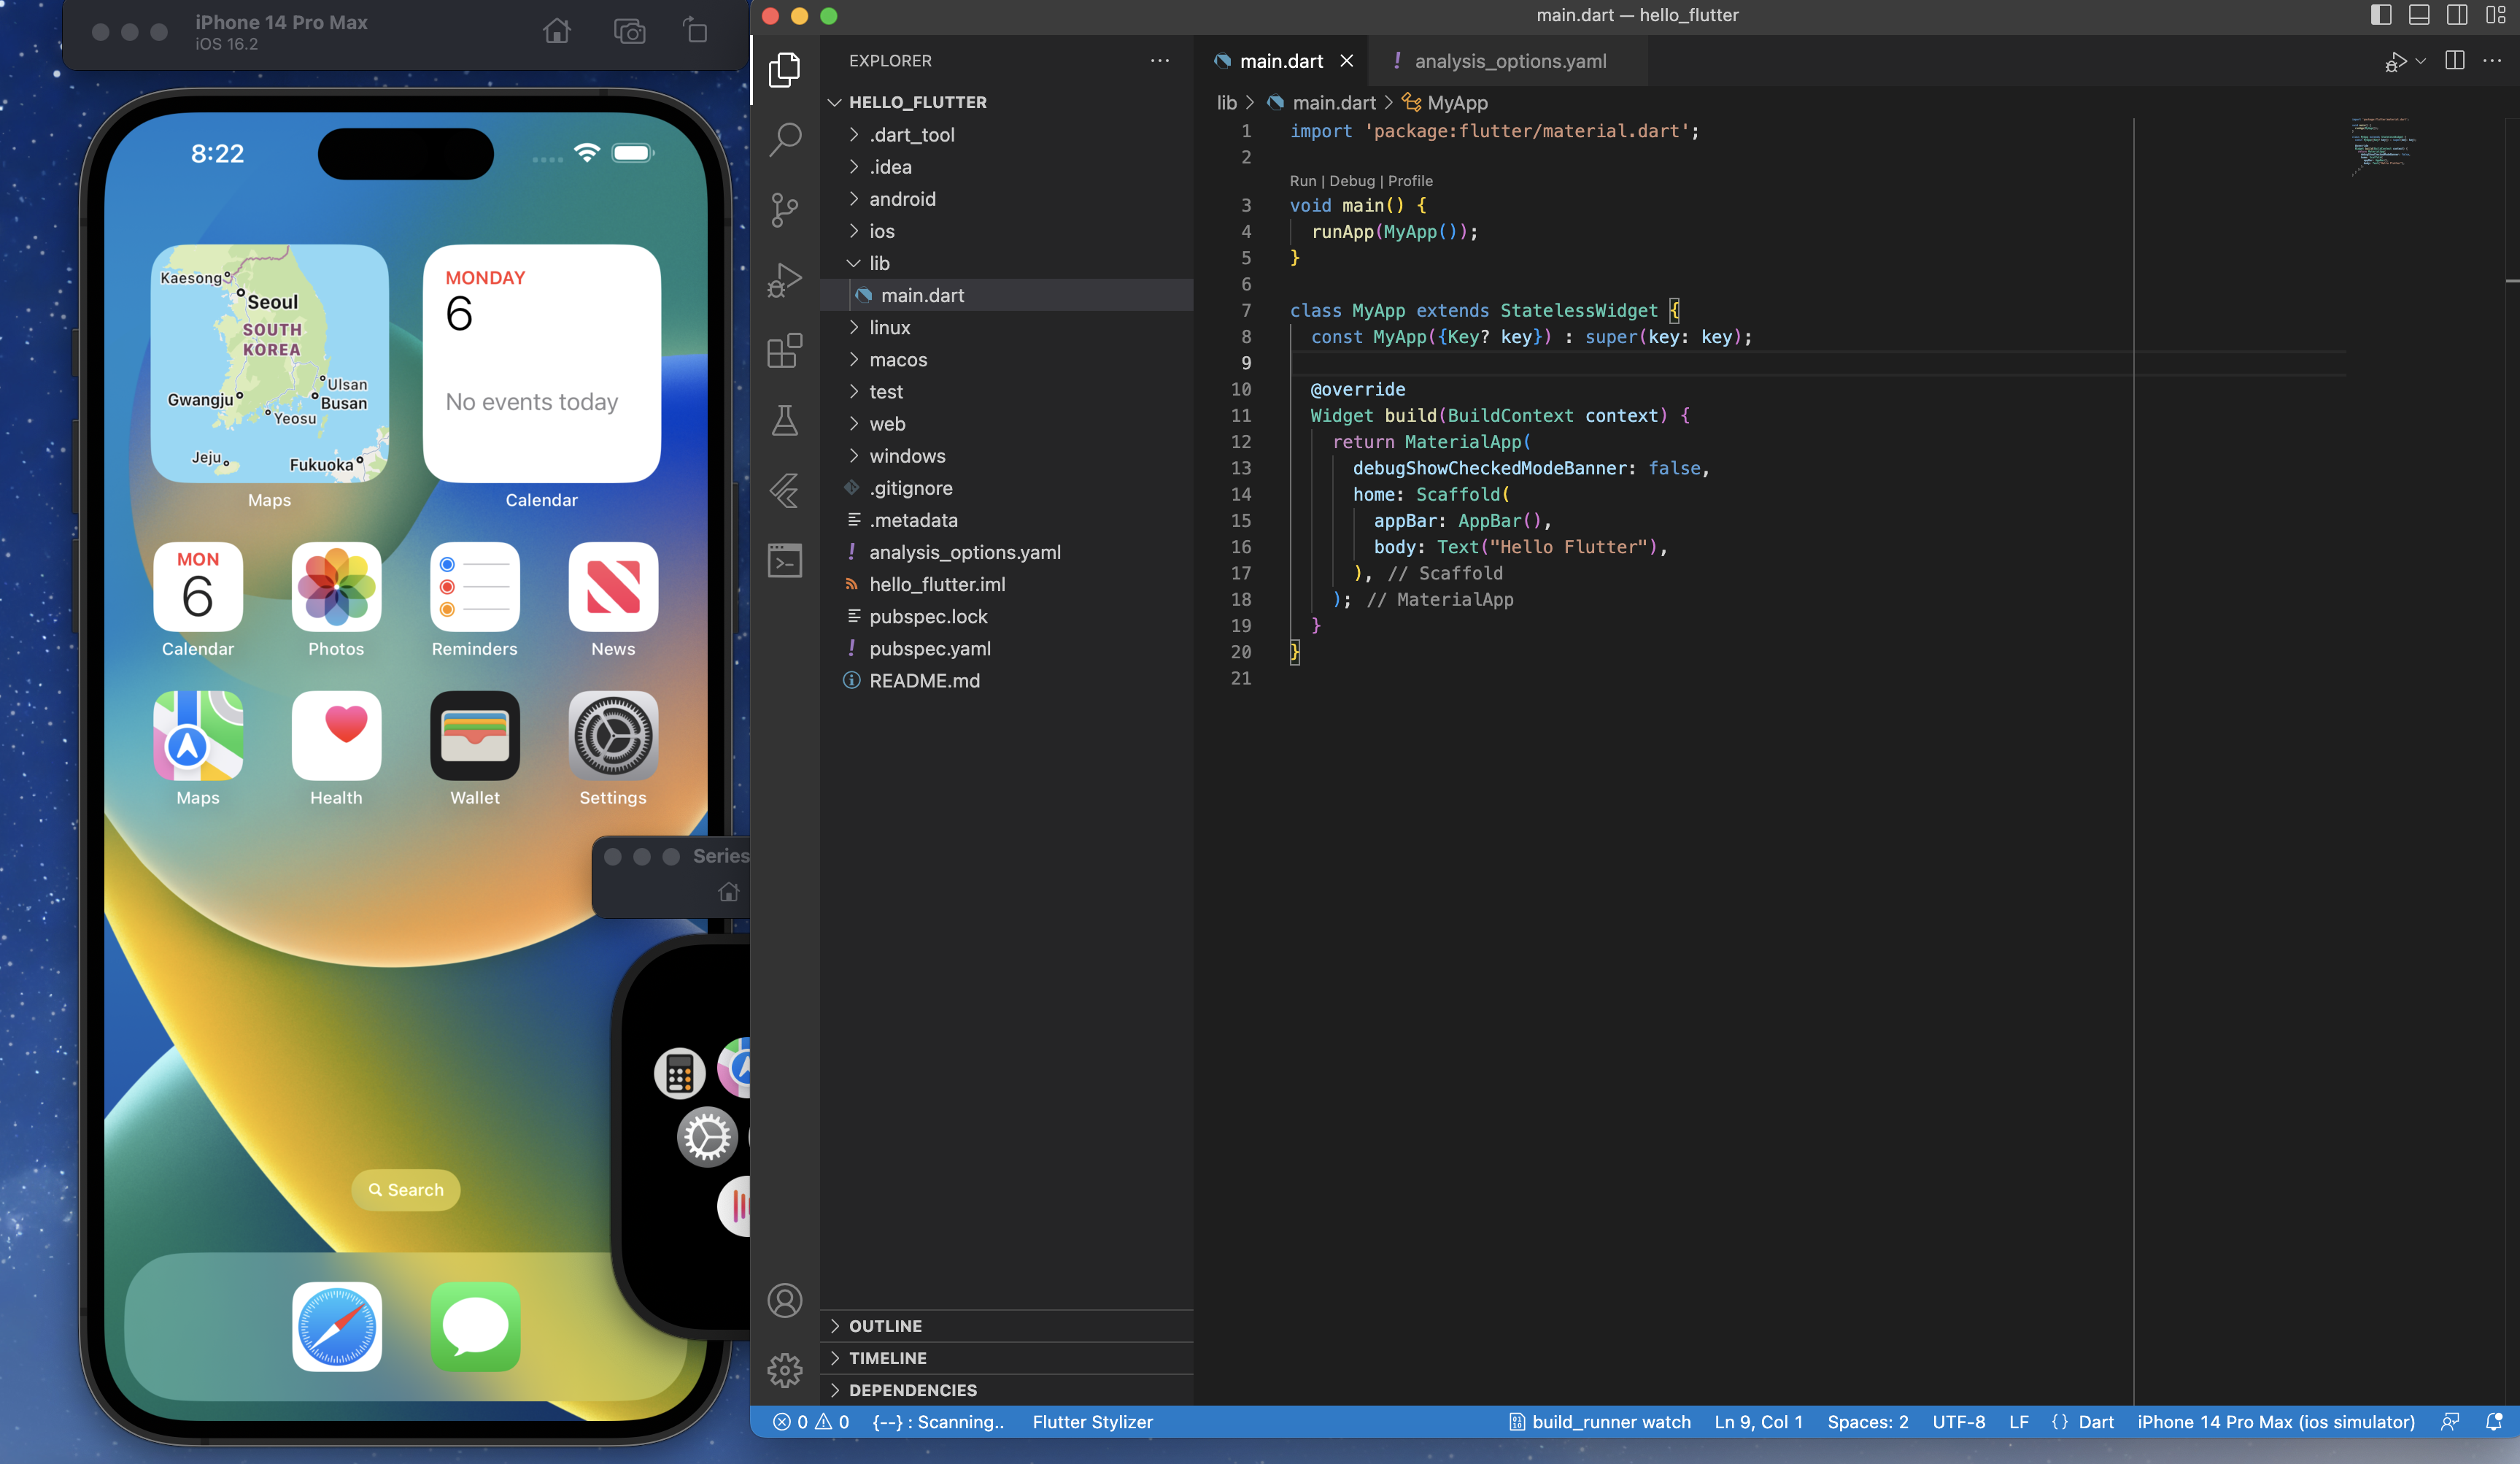Click the Debug CodeLens link
Screen dimensions: 2520x1464
[x=1352, y=181]
